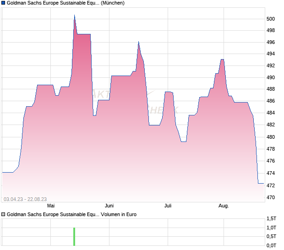Click the Volumen in Euro title text
The image size is (284, 250).
119,214
